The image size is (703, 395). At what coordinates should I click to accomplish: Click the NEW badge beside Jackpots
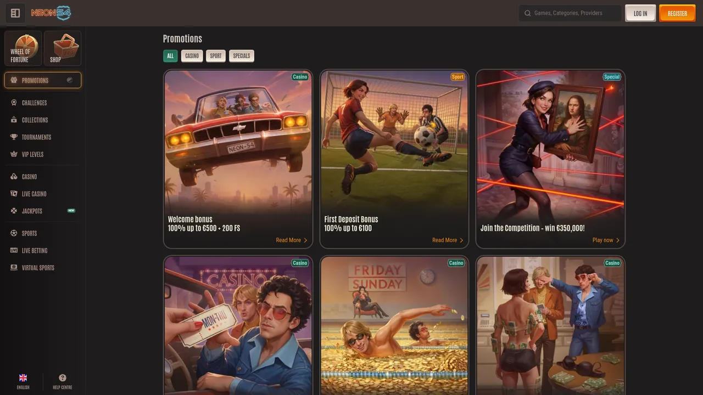coord(71,211)
